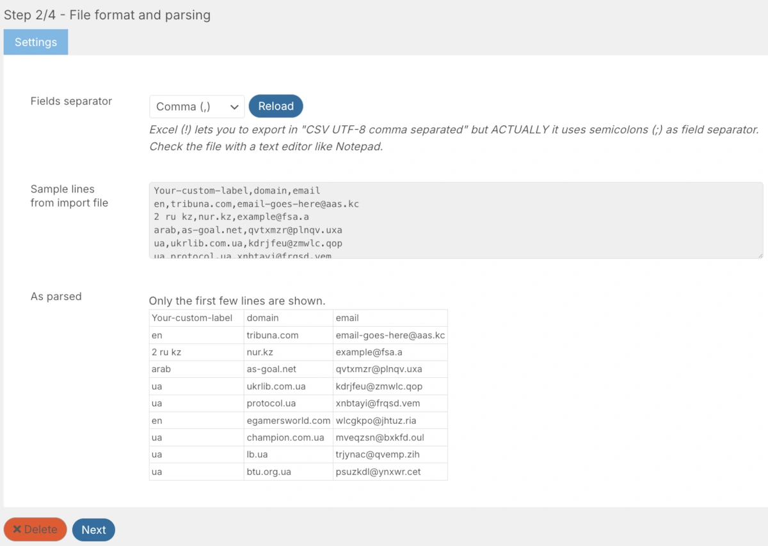Click the 'arab' label cell
The width and height of the screenshot is (768, 546).
[x=196, y=369]
